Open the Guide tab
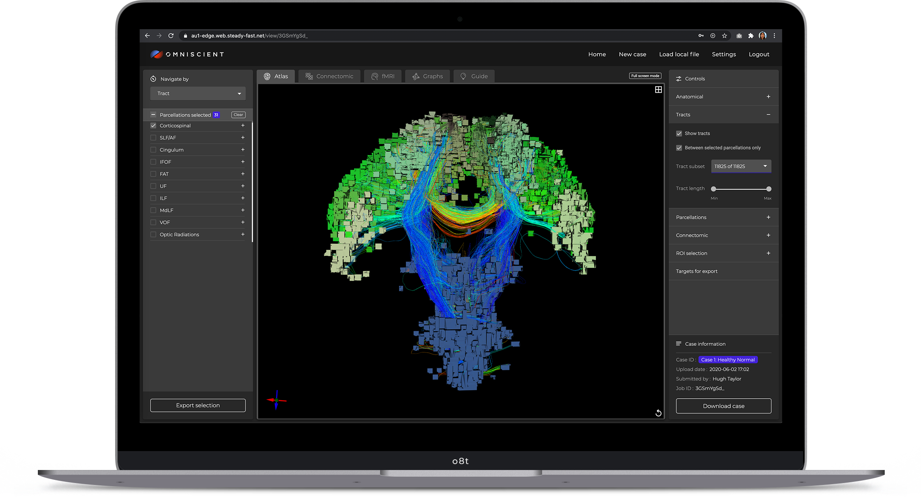Screen dimensions: 921x498 tap(474, 76)
